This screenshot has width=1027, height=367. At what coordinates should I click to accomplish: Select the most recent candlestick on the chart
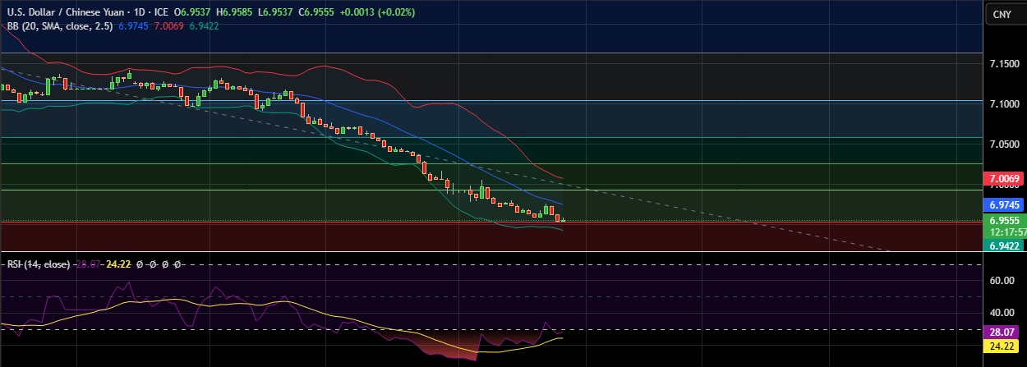click(563, 220)
